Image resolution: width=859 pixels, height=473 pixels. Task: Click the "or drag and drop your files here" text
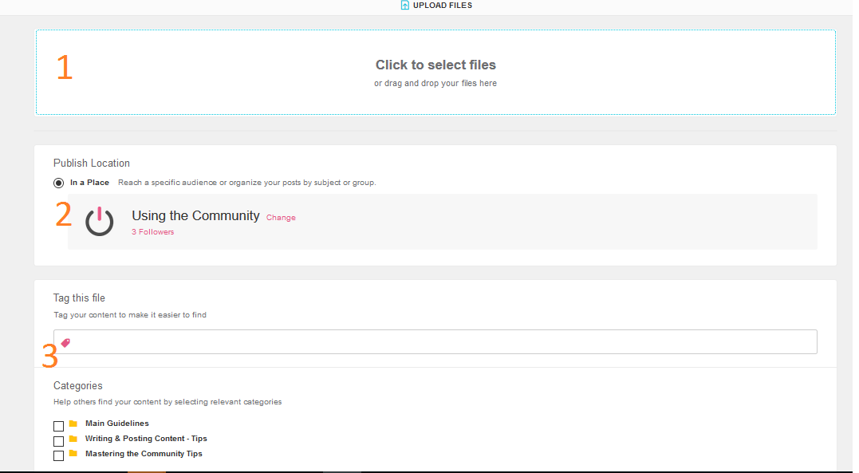pos(435,83)
